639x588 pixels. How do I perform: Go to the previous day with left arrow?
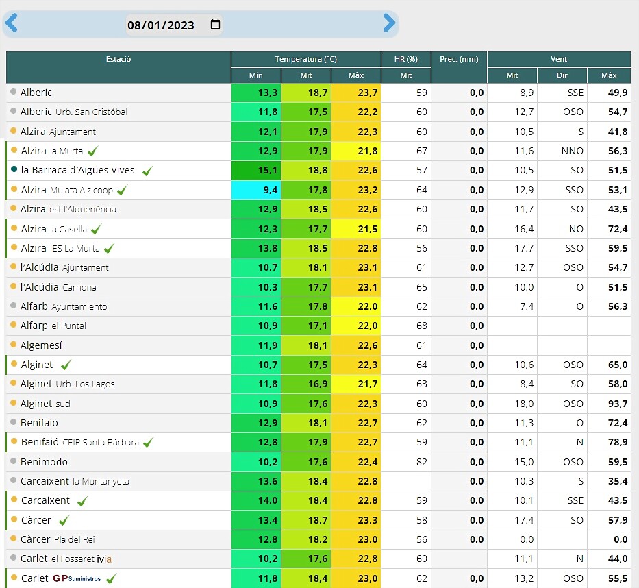point(12,23)
